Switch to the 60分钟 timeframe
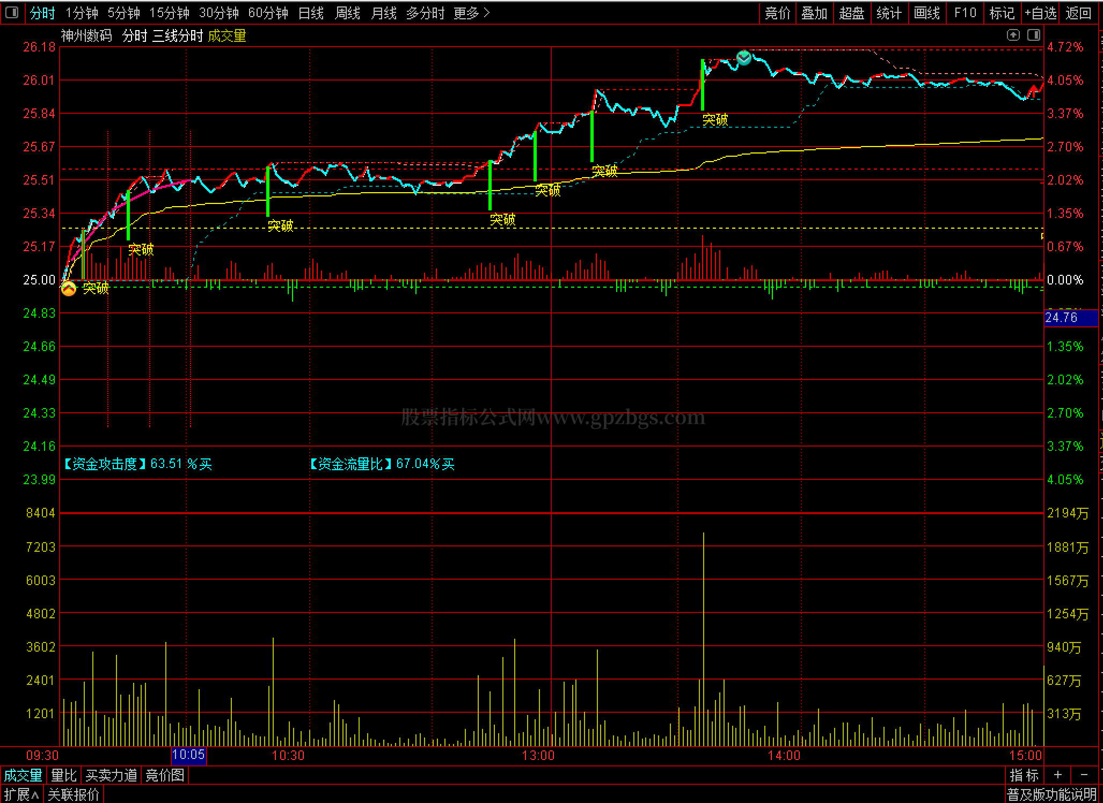This screenshot has width=1103, height=803. point(268,13)
